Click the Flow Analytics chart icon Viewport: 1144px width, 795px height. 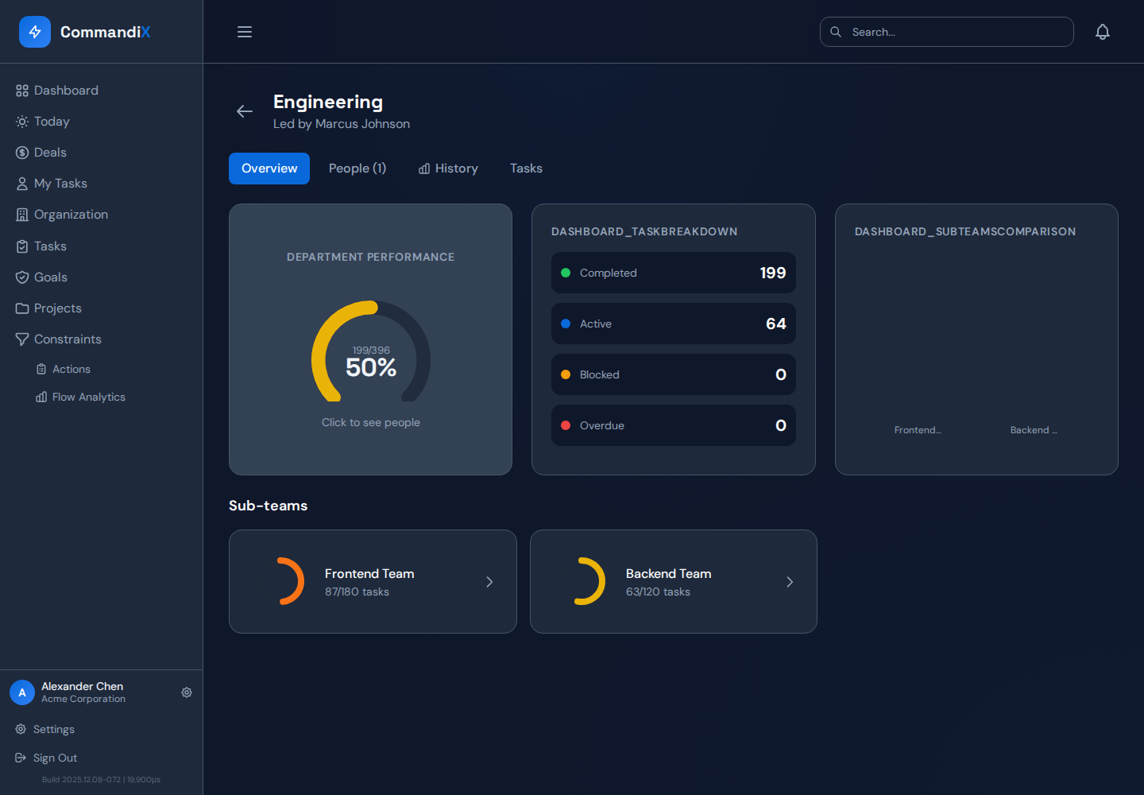pos(41,397)
